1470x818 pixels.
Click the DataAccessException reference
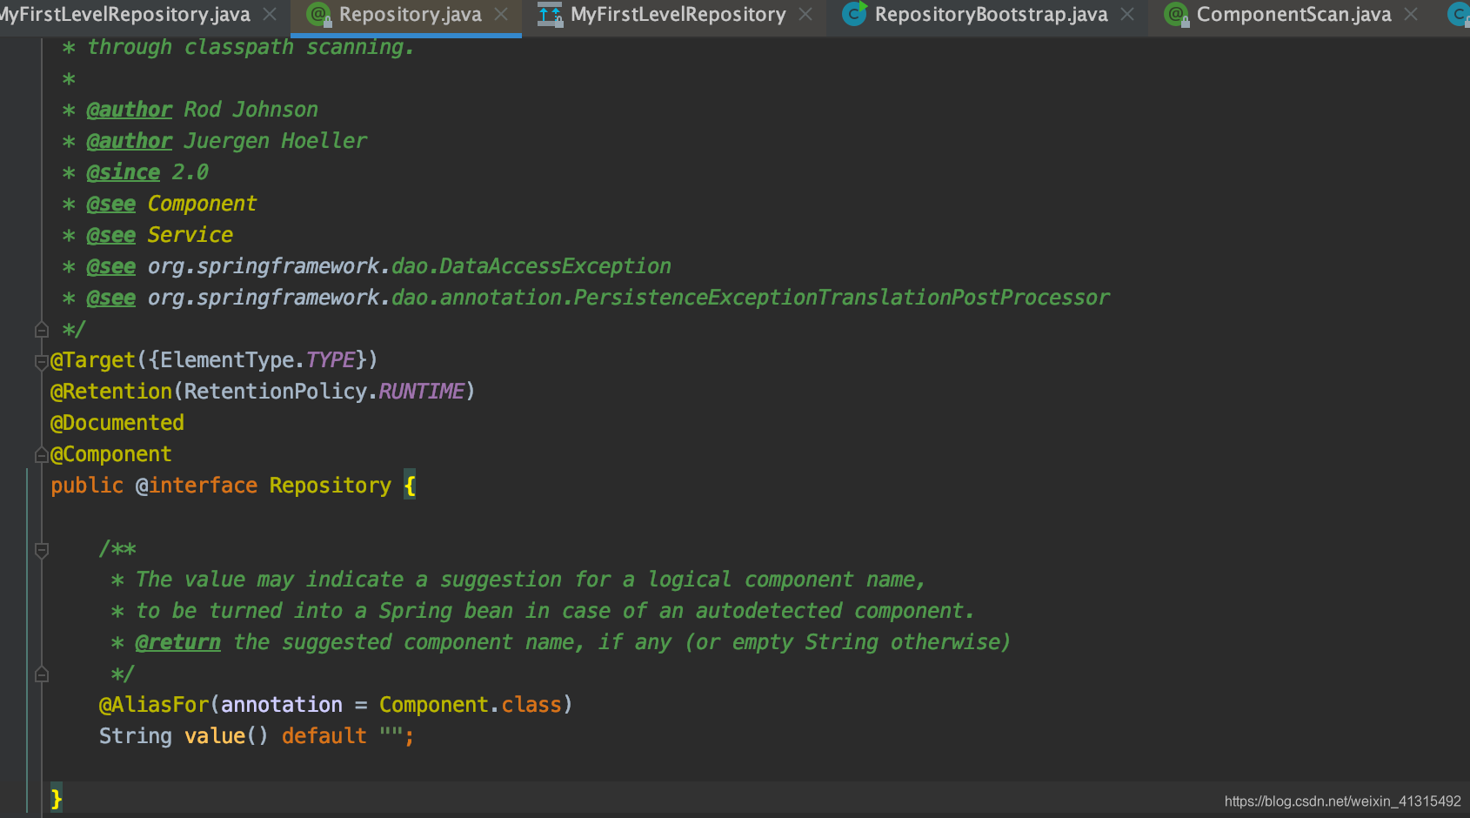pyautogui.click(x=555, y=266)
